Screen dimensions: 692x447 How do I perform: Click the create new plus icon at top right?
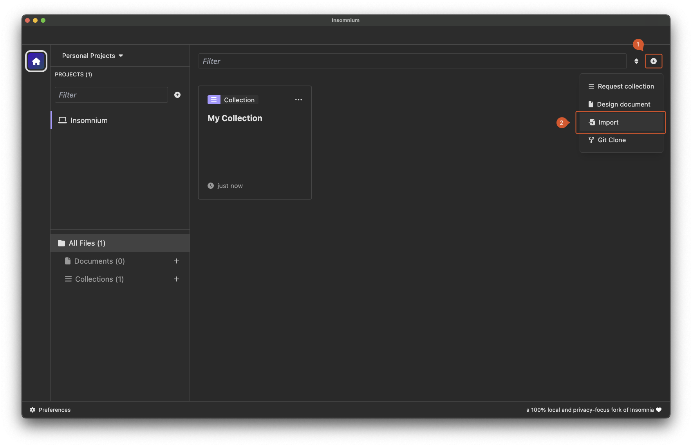[x=653, y=61]
